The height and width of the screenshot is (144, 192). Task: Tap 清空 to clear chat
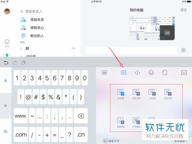[x=184, y=10]
